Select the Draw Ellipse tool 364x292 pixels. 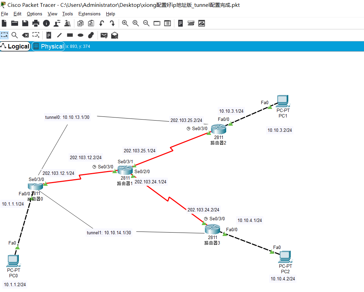pos(81,35)
